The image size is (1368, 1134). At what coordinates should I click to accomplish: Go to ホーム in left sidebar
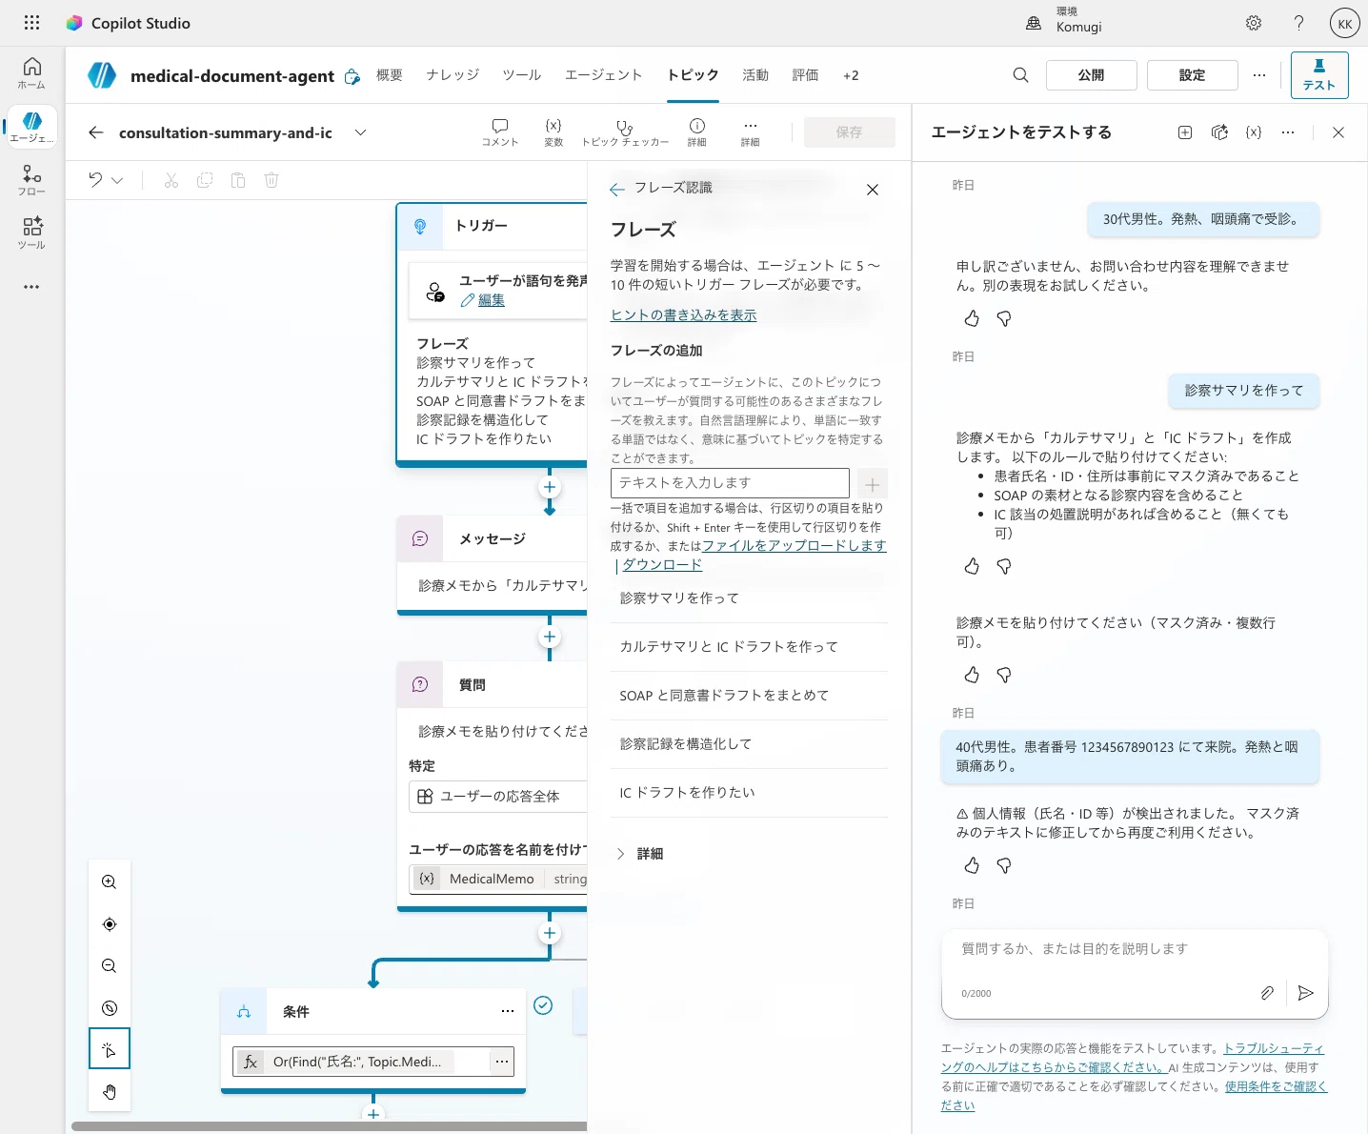pos(31,73)
